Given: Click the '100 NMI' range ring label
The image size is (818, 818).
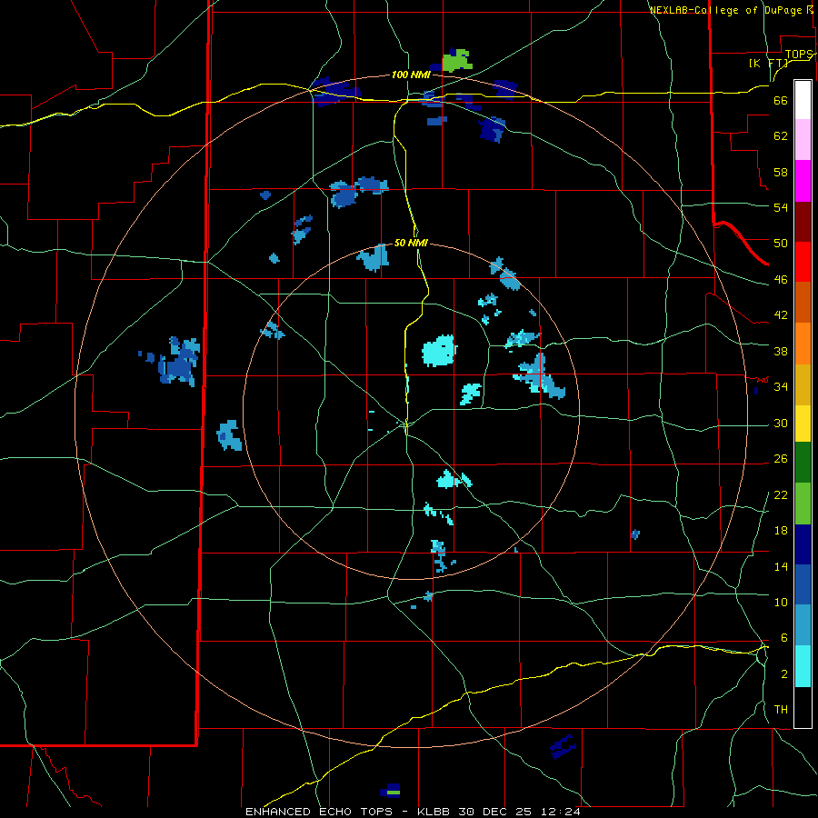Looking at the screenshot, I should tap(411, 75).
